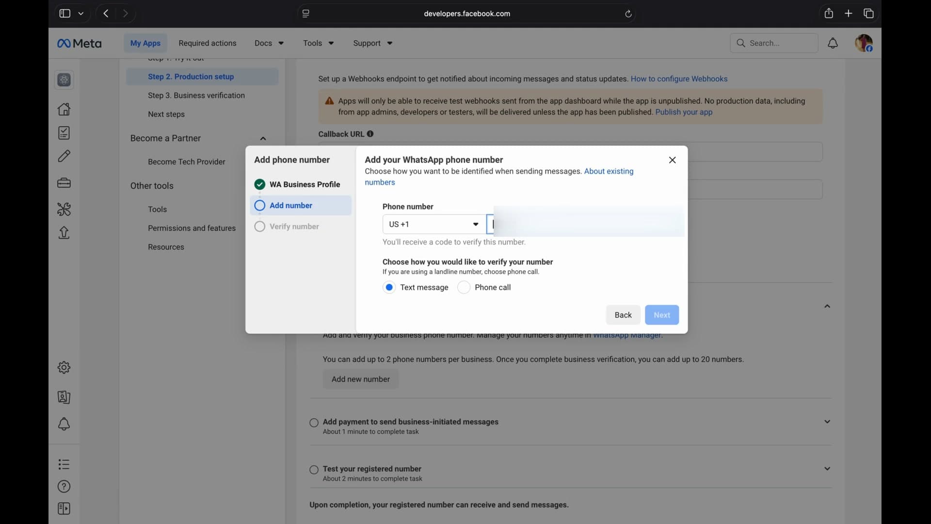The height and width of the screenshot is (524, 931).
Task: Open the help question mark icon
Action: [64, 487]
